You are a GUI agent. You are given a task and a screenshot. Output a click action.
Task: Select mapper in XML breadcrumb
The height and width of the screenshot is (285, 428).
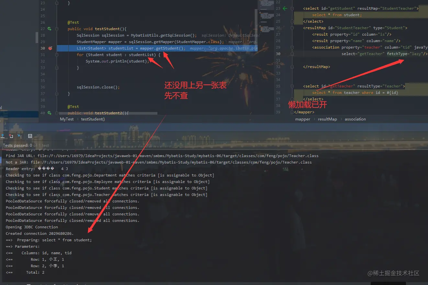tap(303, 119)
